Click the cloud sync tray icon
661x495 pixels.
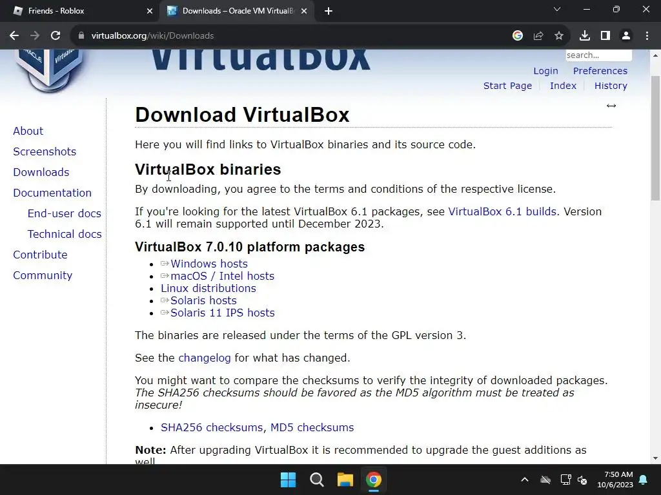click(x=545, y=480)
